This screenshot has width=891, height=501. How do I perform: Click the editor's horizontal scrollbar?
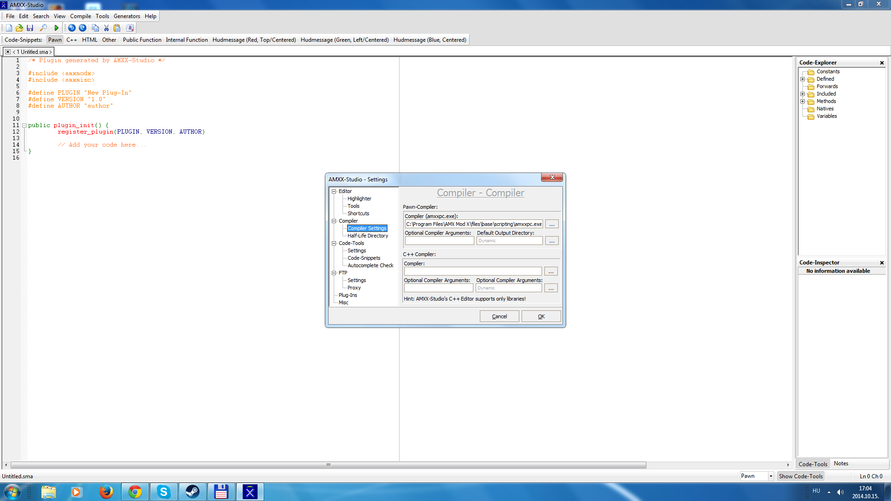click(328, 465)
